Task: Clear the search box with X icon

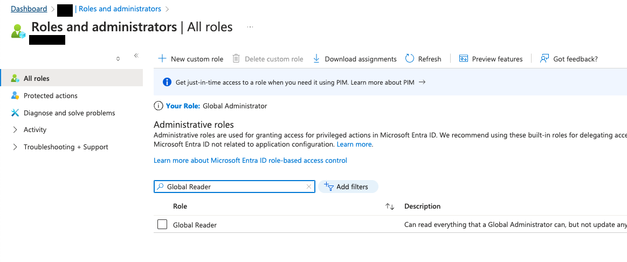Action: point(309,187)
